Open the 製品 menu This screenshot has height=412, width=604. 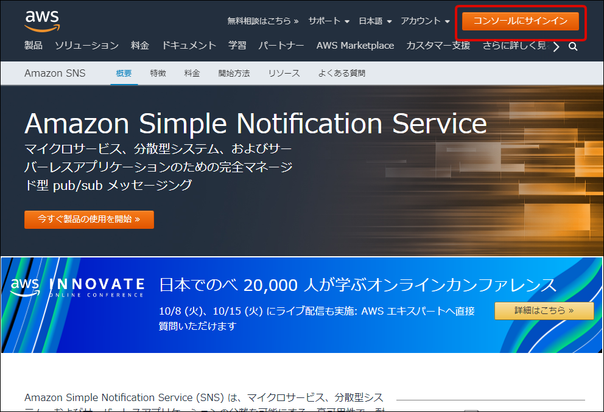[x=33, y=46]
